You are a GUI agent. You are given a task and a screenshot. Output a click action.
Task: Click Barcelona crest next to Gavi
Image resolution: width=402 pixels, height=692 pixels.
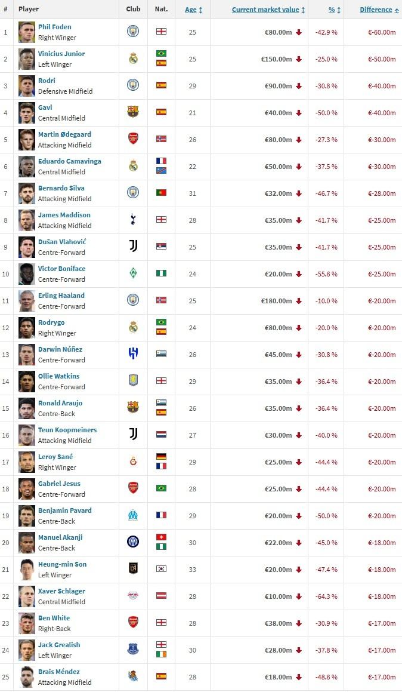click(133, 112)
